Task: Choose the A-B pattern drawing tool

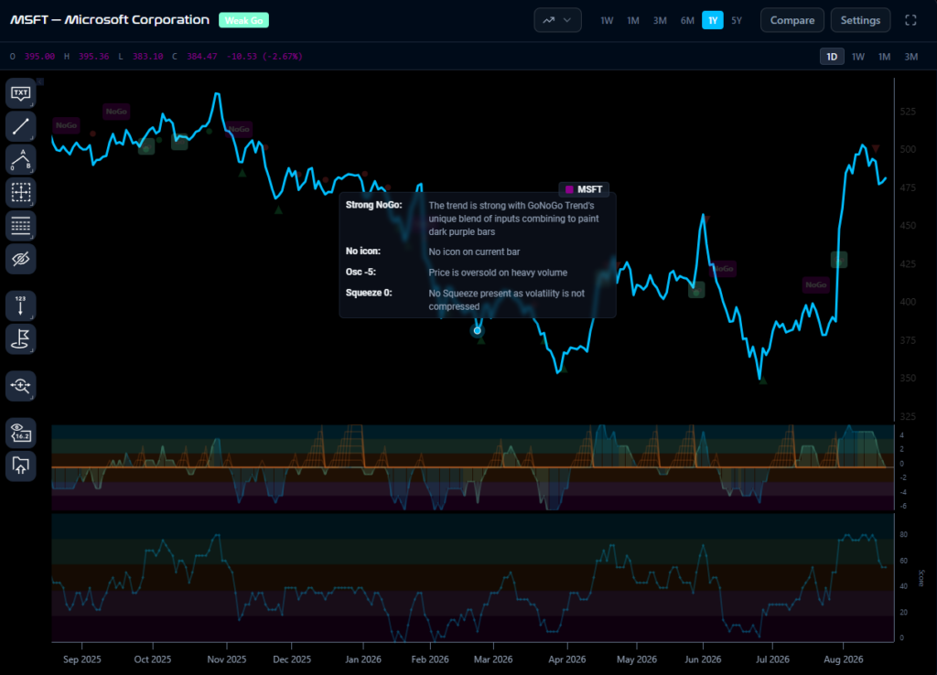Action: pyautogui.click(x=21, y=159)
